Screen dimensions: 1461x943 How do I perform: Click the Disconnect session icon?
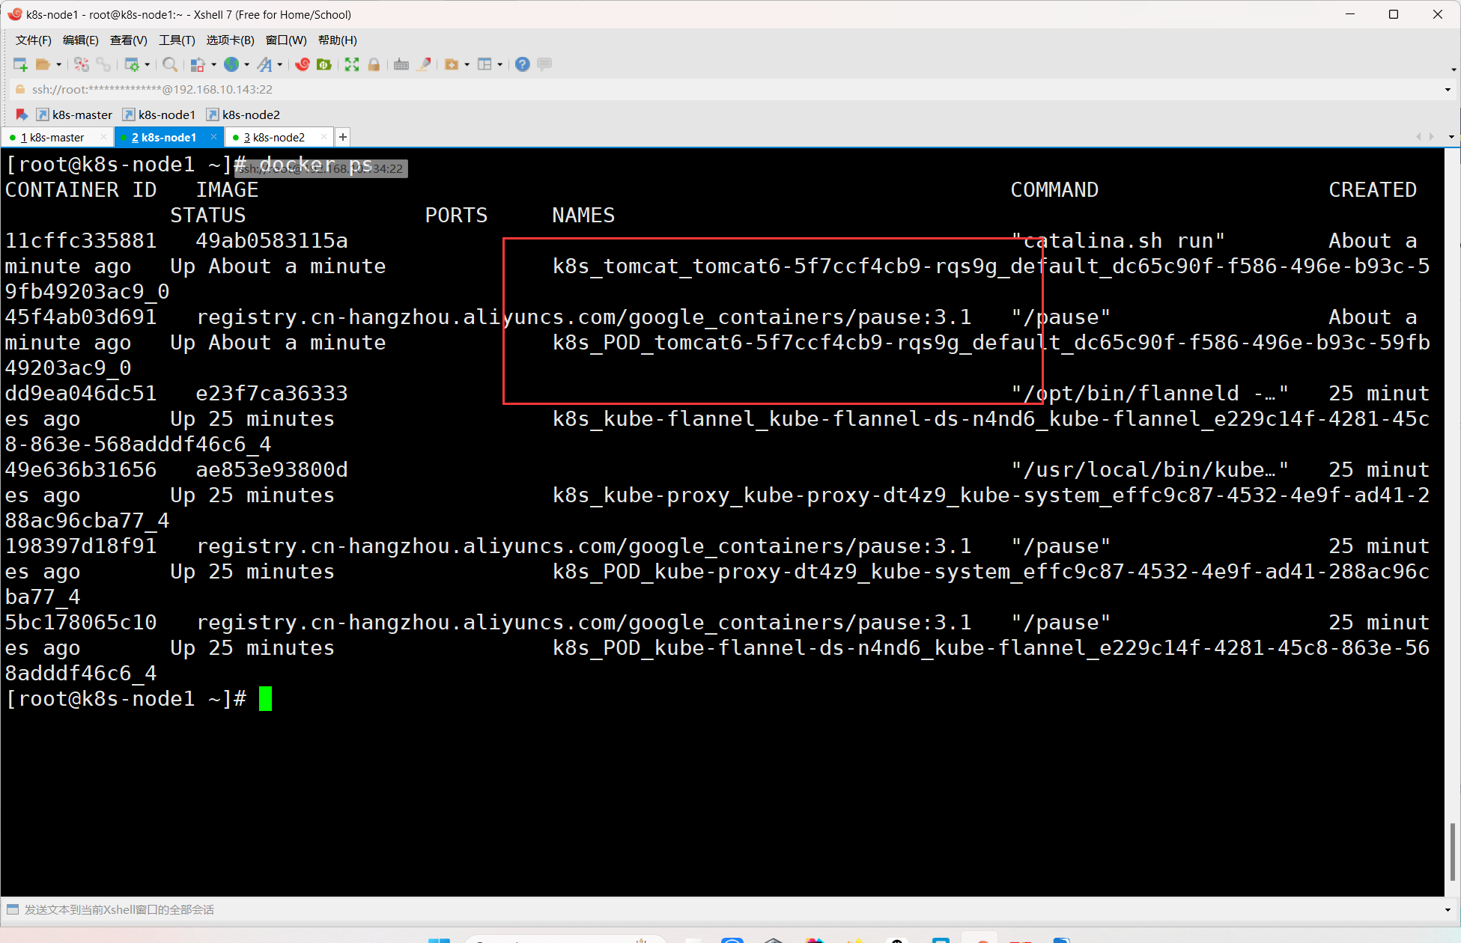(82, 64)
